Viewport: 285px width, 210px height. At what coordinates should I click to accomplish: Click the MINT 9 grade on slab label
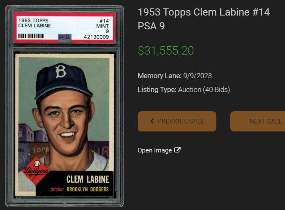[x=102, y=28]
